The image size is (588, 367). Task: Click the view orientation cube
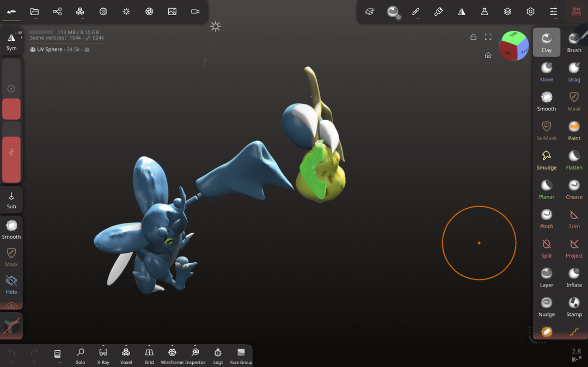514,46
